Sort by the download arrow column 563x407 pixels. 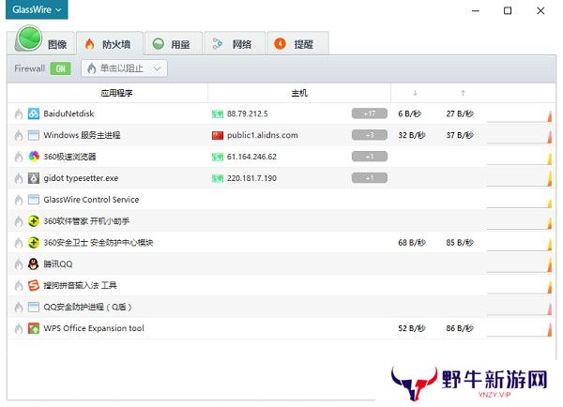[415, 94]
